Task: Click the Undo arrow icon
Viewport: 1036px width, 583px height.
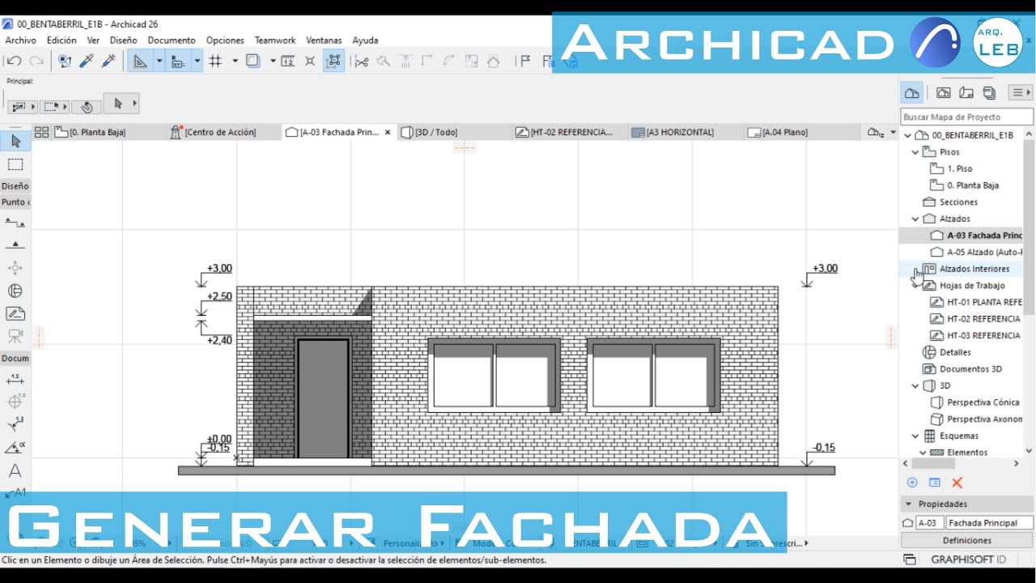Action: [14, 61]
